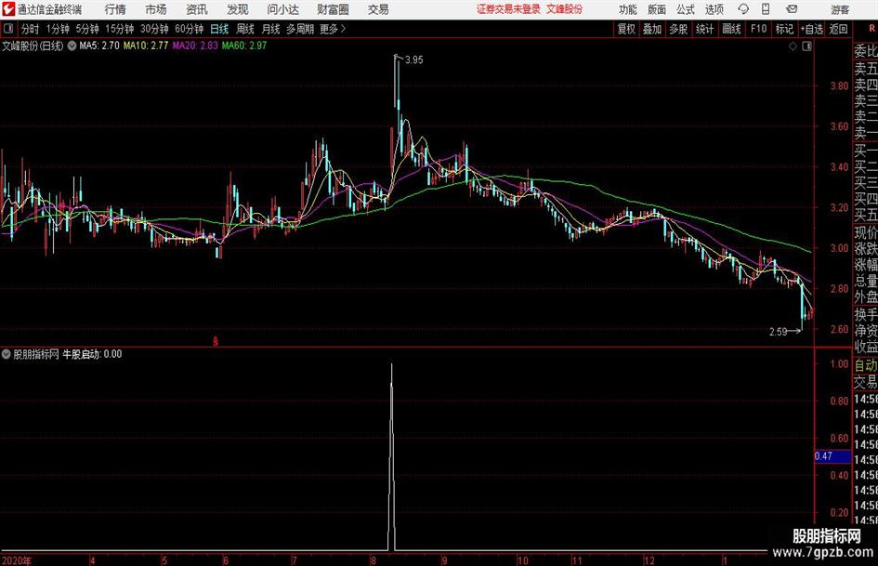Click month 8 on the date axis
The height and width of the screenshot is (566, 878).
tap(373, 560)
